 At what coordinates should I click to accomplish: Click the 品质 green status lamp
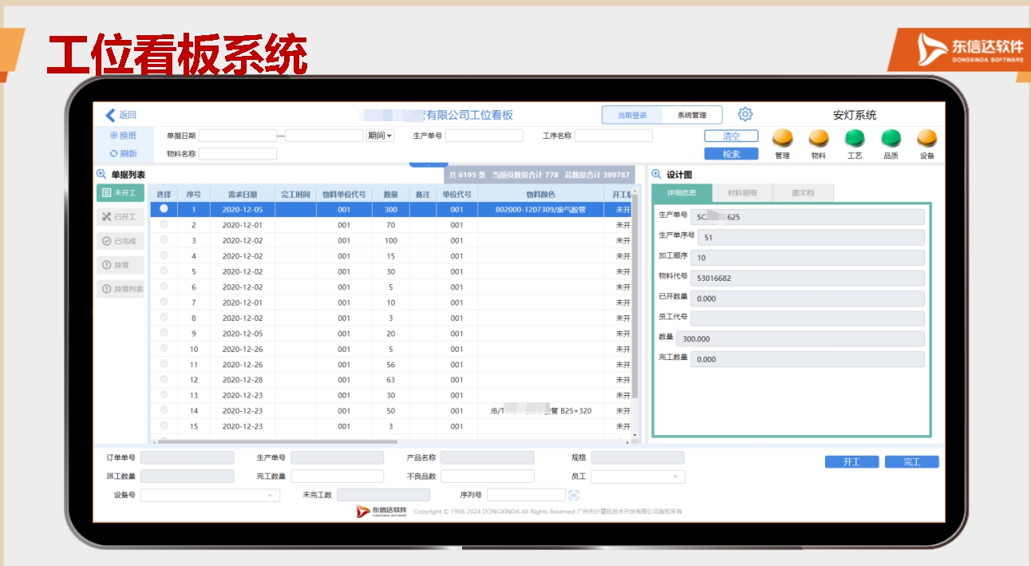891,137
